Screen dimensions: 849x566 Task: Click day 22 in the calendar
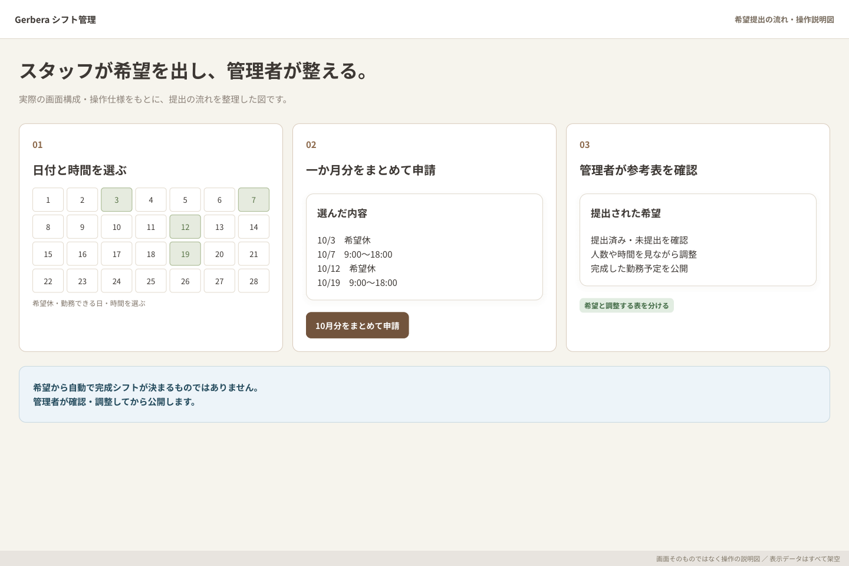[48, 281]
